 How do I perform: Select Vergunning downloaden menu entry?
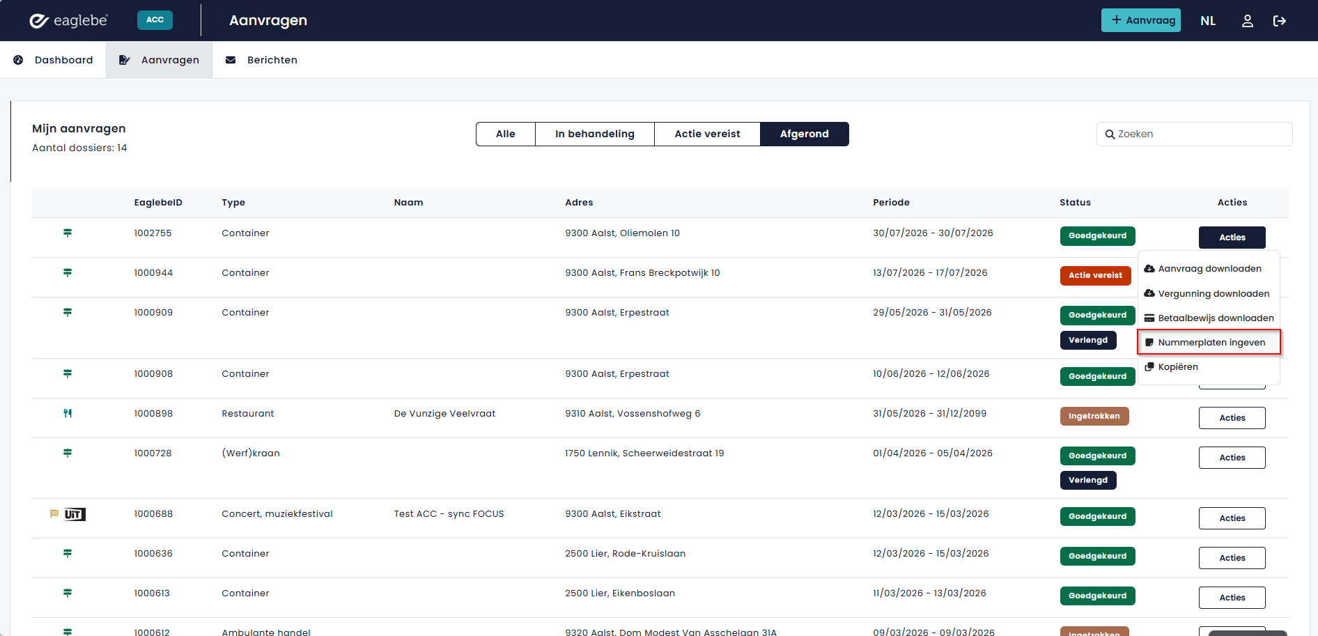(x=1209, y=293)
